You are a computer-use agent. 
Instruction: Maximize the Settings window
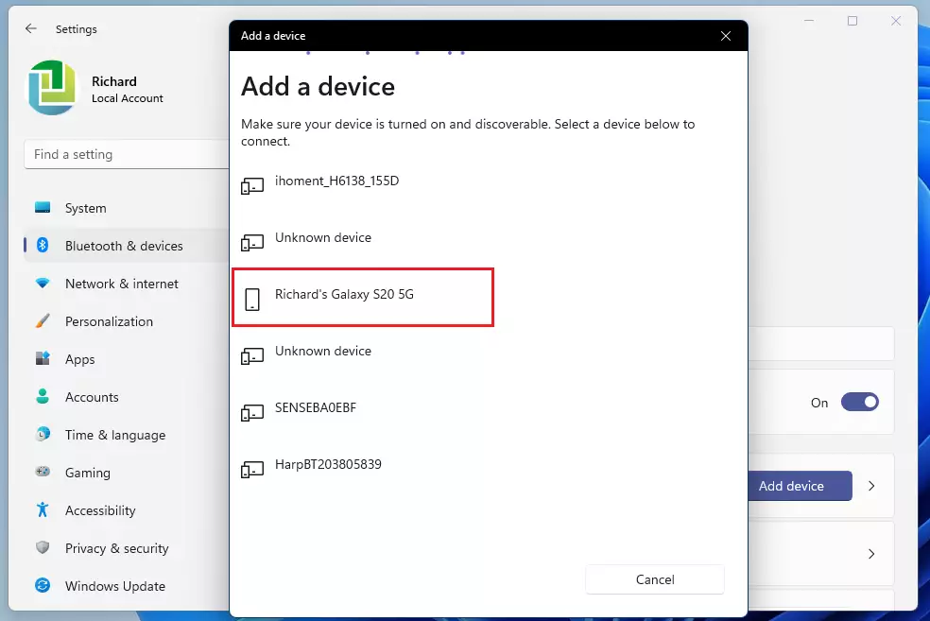click(x=852, y=21)
